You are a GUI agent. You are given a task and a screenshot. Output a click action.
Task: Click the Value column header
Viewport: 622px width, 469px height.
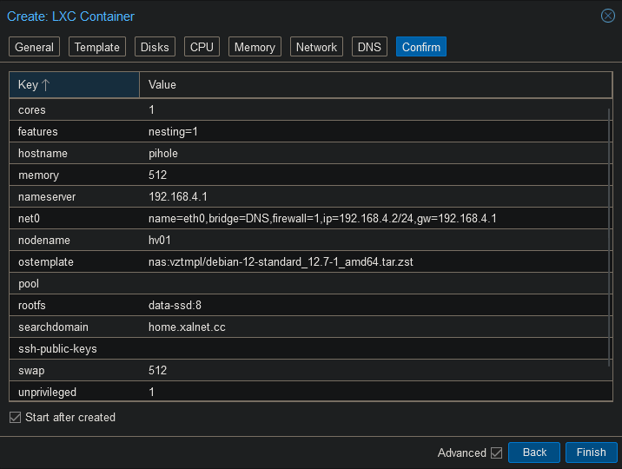point(374,85)
